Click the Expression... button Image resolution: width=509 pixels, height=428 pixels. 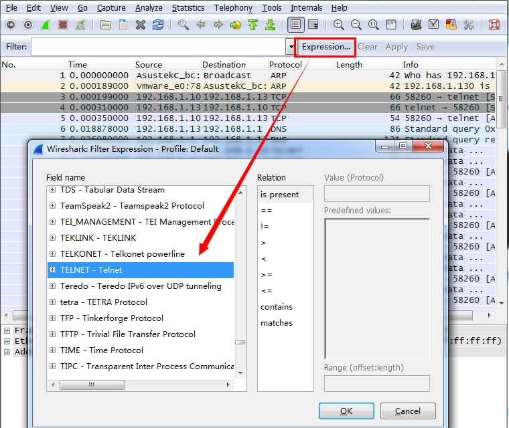[325, 47]
